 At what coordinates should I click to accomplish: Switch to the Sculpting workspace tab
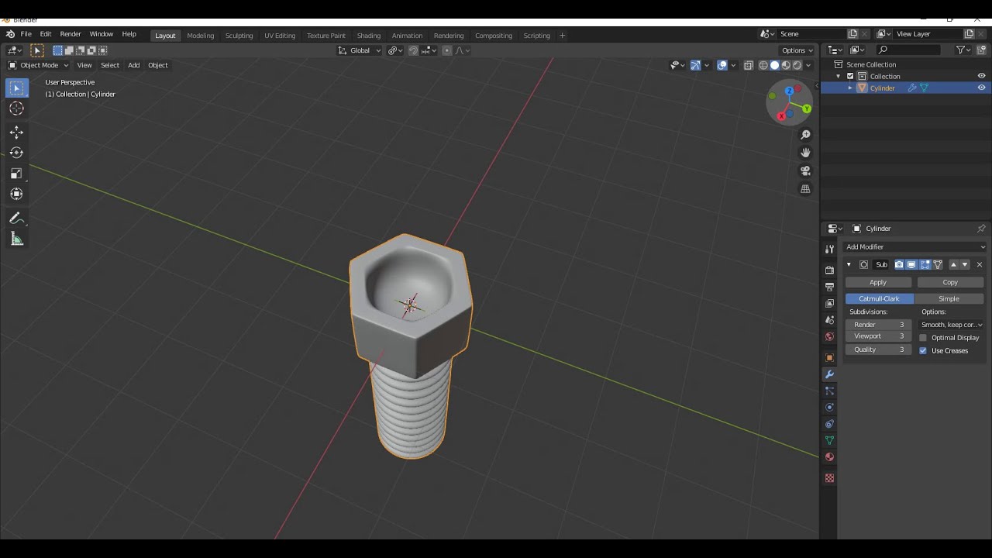click(239, 36)
